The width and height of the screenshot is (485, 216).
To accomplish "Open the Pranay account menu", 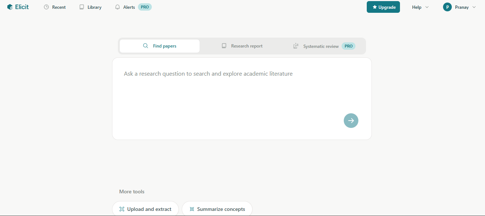I will click(459, 7).
